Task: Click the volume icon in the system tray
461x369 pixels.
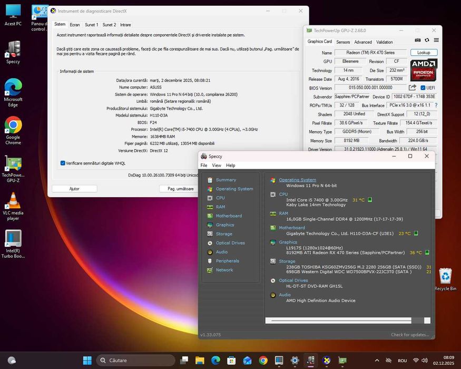Action: 425,360
